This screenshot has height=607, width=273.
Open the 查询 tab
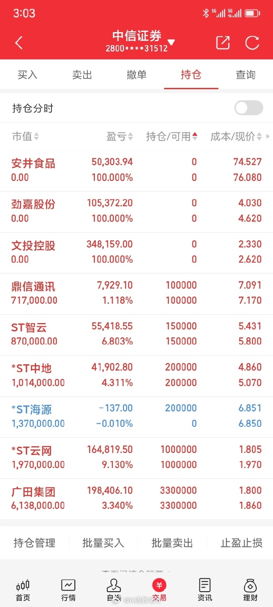(x=246, y=75)
